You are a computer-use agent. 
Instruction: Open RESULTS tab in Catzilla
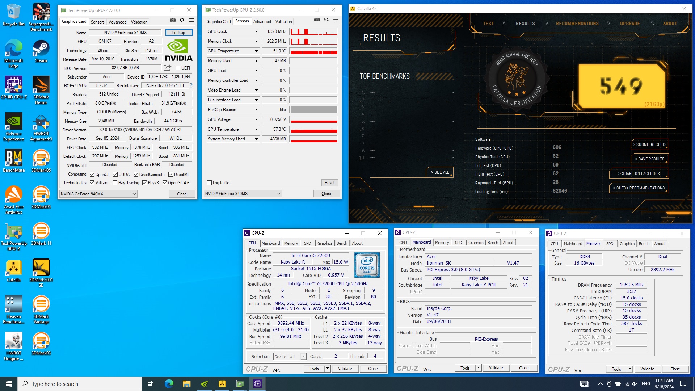525,24
